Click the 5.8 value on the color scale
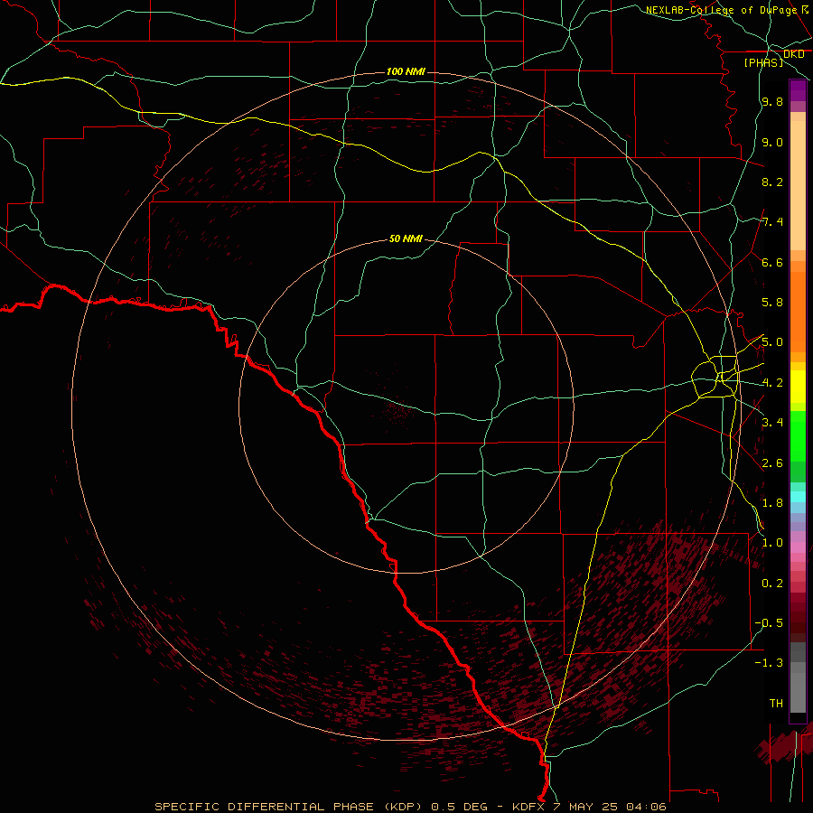The image size is (813, 813). pos(772,303)
